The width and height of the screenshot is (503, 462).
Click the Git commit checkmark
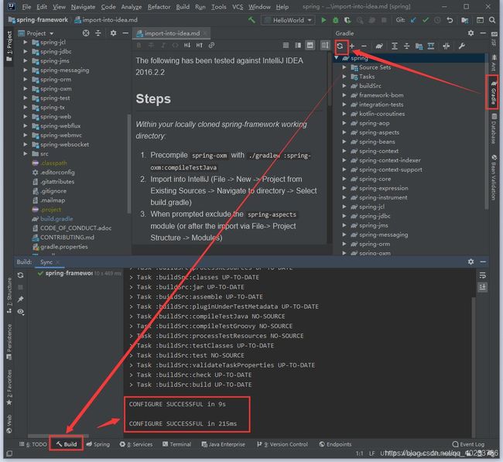tap(426, 20)
